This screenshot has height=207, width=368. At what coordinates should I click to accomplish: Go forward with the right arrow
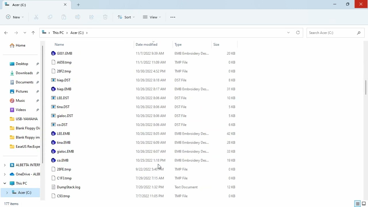[16, 33]
